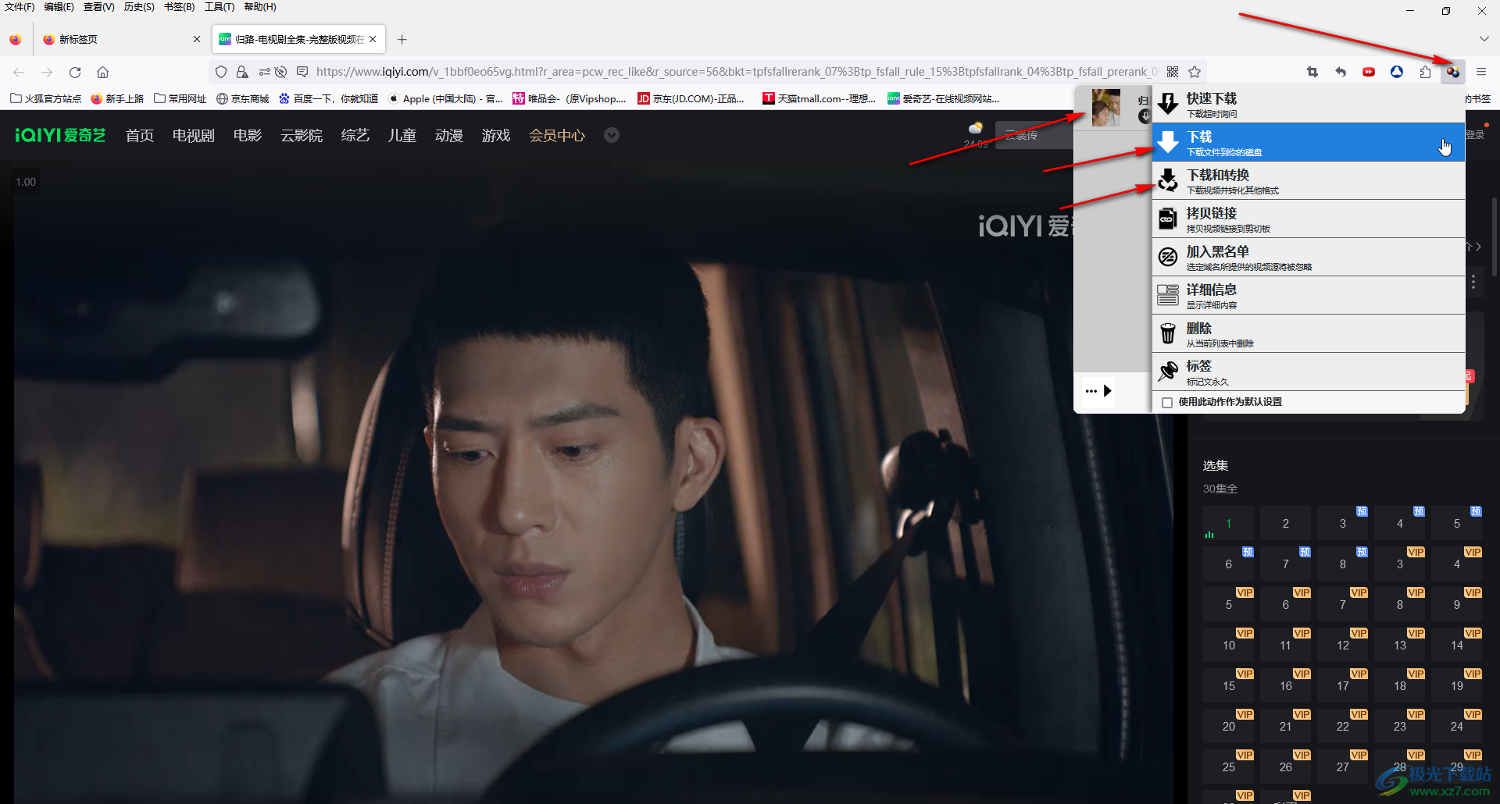Click the weather icon in iQIYI header
1500x804 pixels.
click(976, 128)
